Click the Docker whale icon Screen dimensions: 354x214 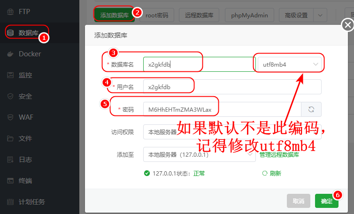(10, 54)
